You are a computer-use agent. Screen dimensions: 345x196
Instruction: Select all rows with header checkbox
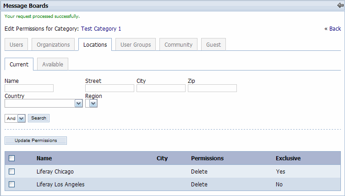tap(12, 158)
